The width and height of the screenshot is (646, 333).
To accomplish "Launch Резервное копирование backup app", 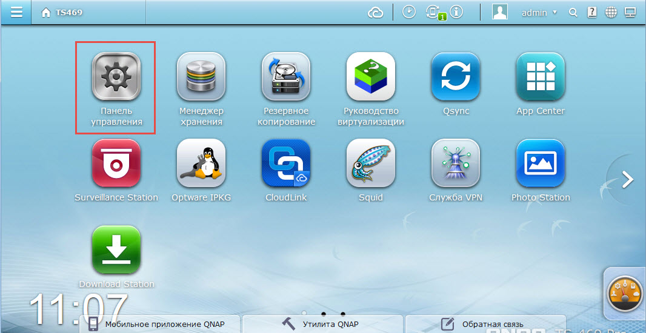I will (286, 76).
